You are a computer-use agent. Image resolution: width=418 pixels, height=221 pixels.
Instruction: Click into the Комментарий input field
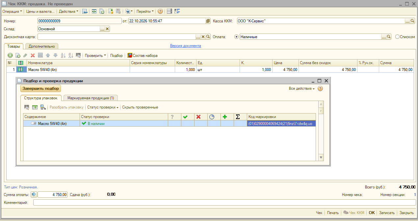point(224,203)
